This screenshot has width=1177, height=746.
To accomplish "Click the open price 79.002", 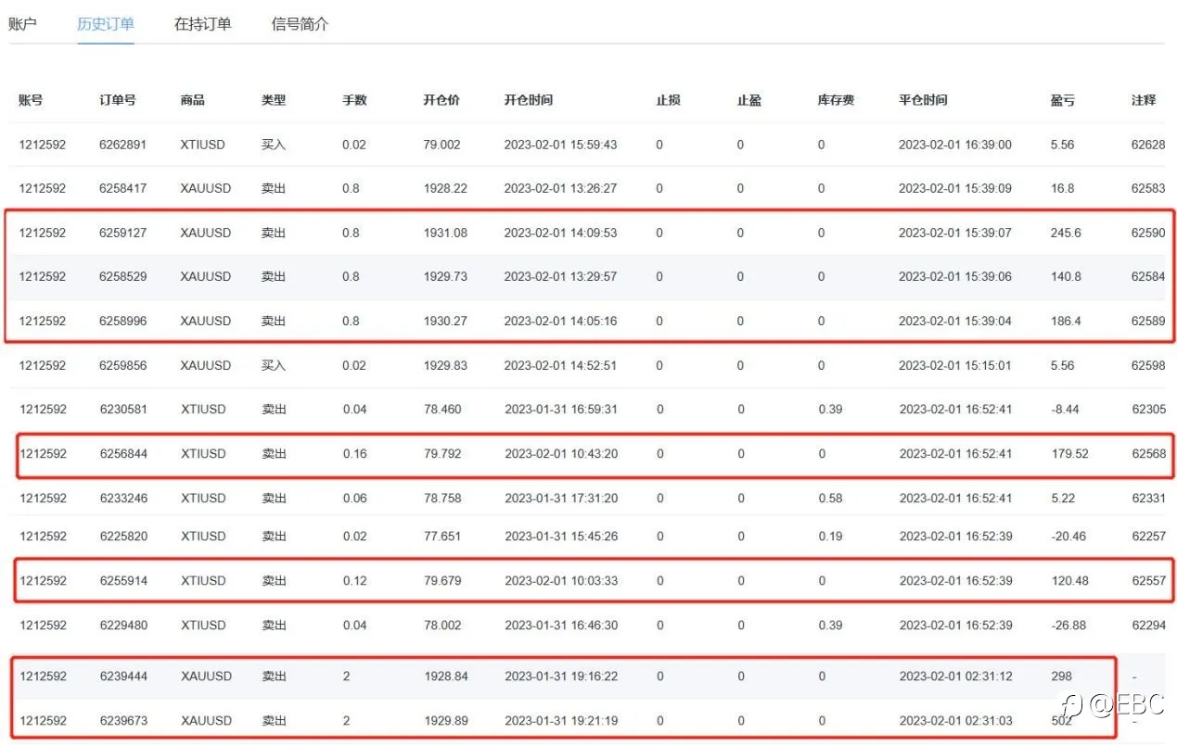I will tap(442, 145).
